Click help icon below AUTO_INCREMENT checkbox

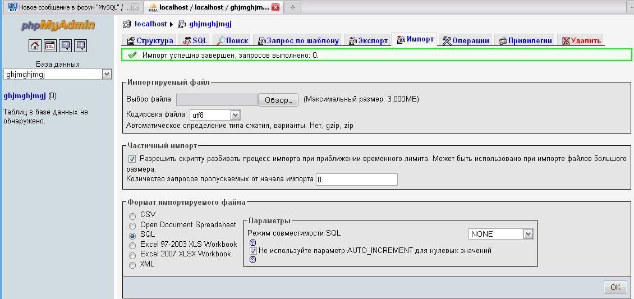click(x=252, y=259)
